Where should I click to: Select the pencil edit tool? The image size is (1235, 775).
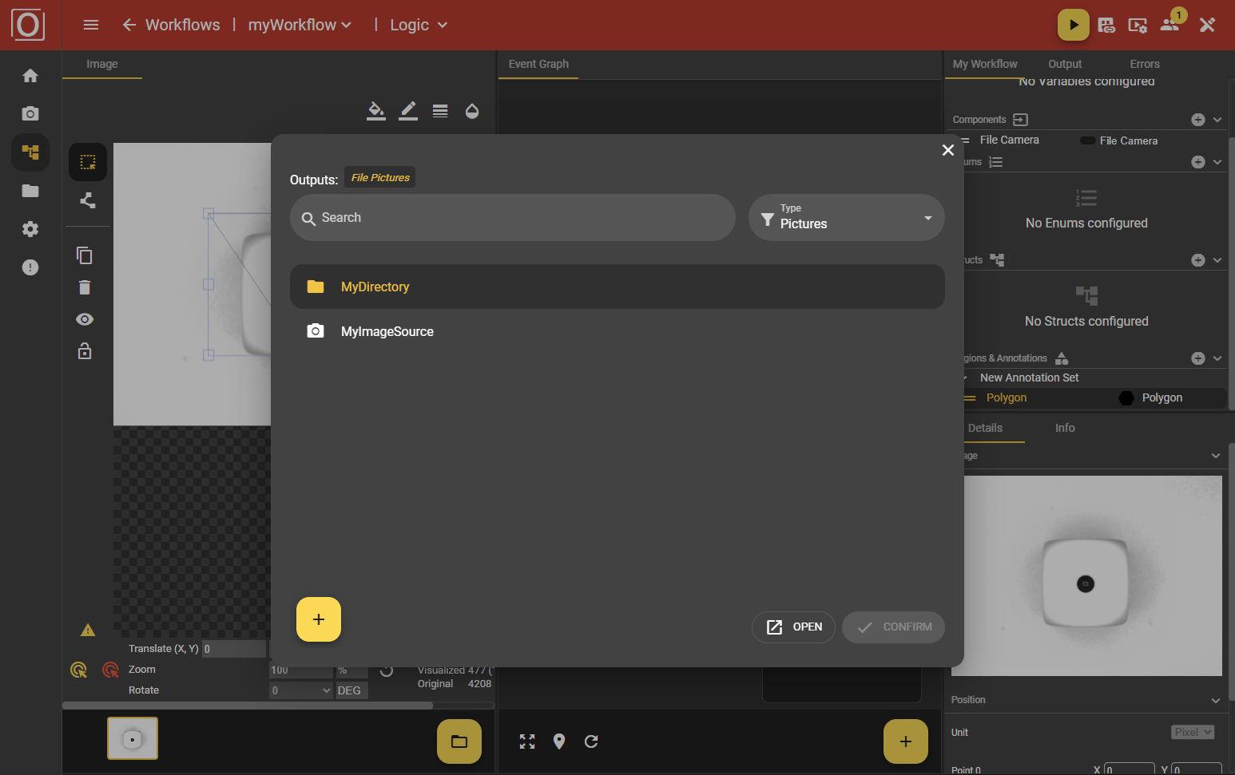[x=408, y=110]
